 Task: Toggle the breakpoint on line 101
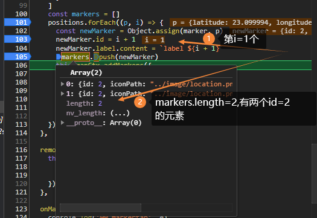(x=18, y=22)
